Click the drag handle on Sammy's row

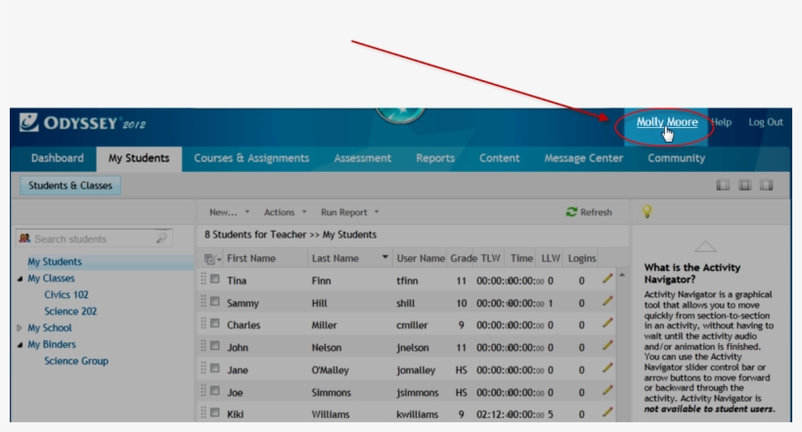(x=203, y=302)
